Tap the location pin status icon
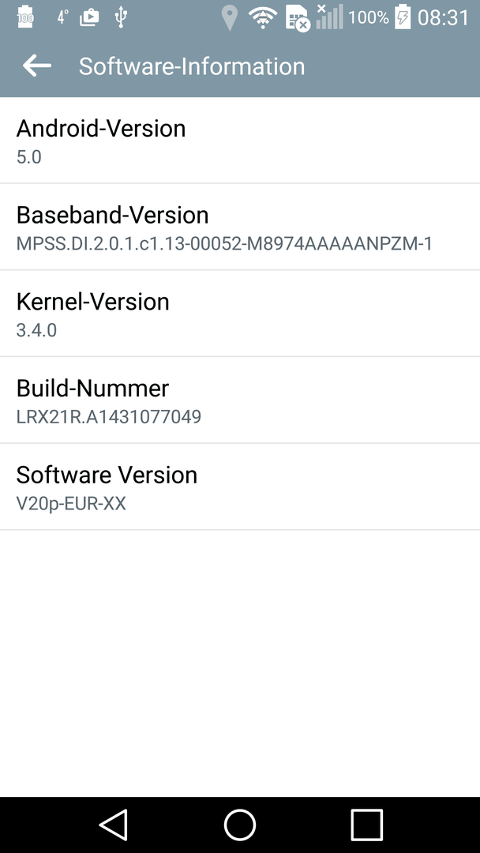Viewport: 480px width, 853px height. (x=230, y=17)
